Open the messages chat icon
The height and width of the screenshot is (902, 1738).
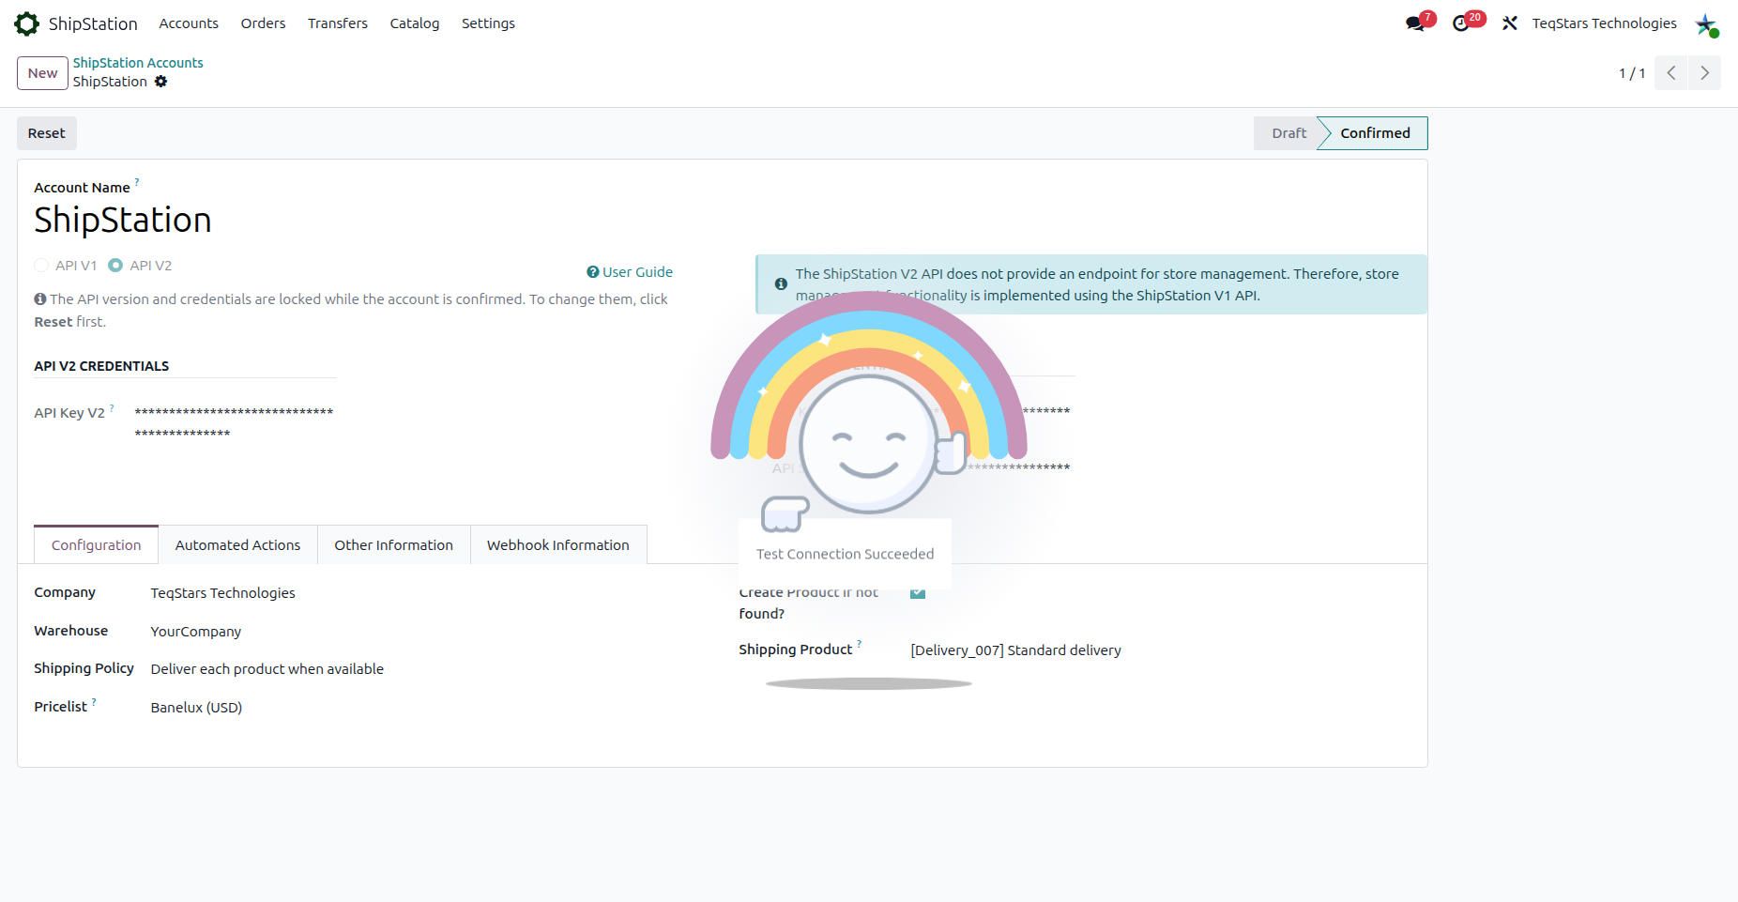pyautogui.click(x=1415, y=23)
